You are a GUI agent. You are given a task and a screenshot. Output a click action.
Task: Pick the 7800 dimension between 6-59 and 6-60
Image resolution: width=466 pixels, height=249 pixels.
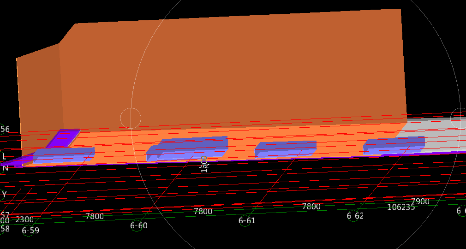(95, 216)
